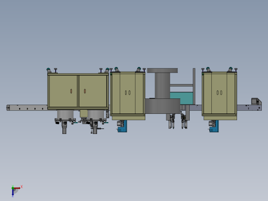Select right door handle of double-door cabinet
The width and height of the screenshot is (268, 201).
(x=85, y=91)
